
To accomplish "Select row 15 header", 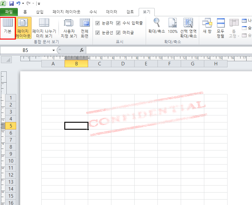I will [10, 196].
